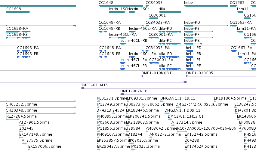Click transcript CG34033-RA

(x=158, y=22)
